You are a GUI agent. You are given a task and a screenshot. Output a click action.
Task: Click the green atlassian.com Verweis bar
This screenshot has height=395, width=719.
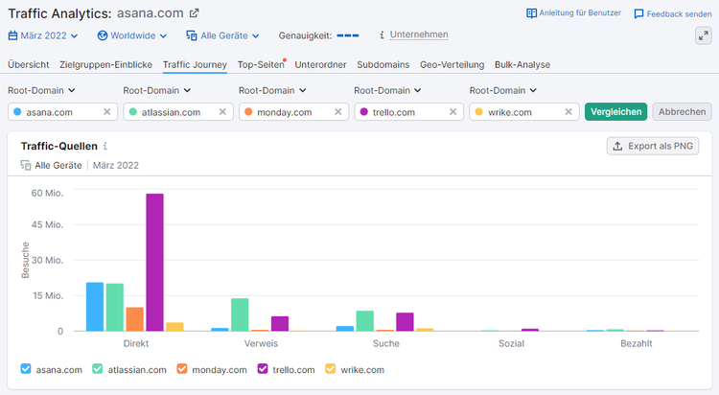[240, 314]
